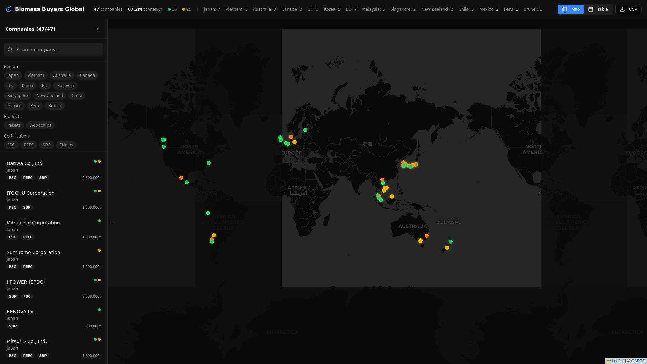Click '67.2M tonnes/yr' header statistic
The height and width of the screenshot is (364, 647).
coord(145,9)
